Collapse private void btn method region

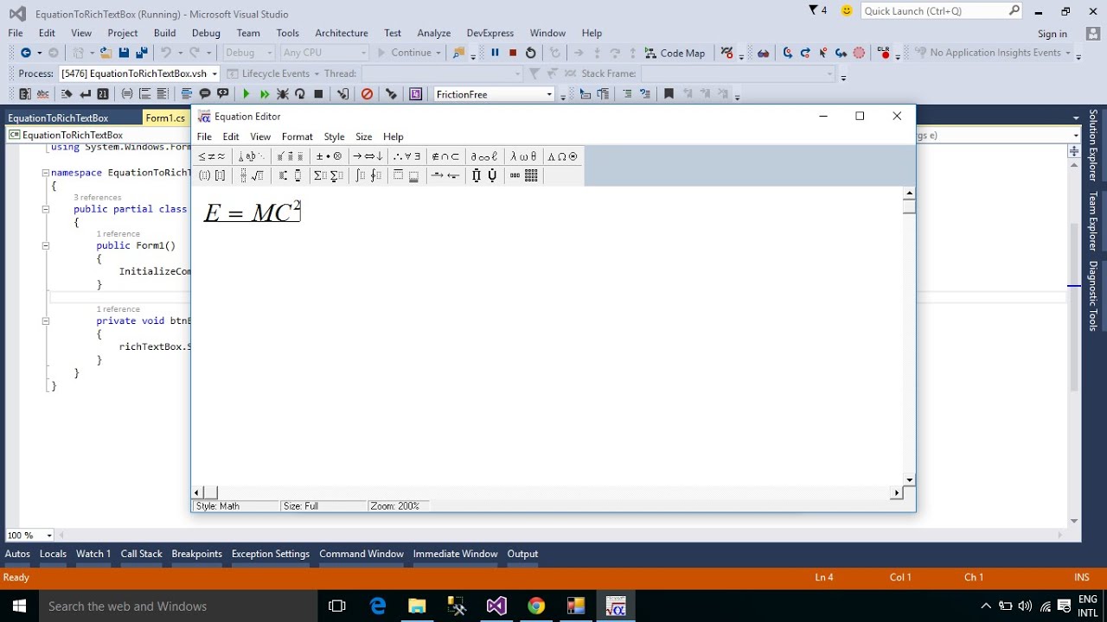point(45,321)
